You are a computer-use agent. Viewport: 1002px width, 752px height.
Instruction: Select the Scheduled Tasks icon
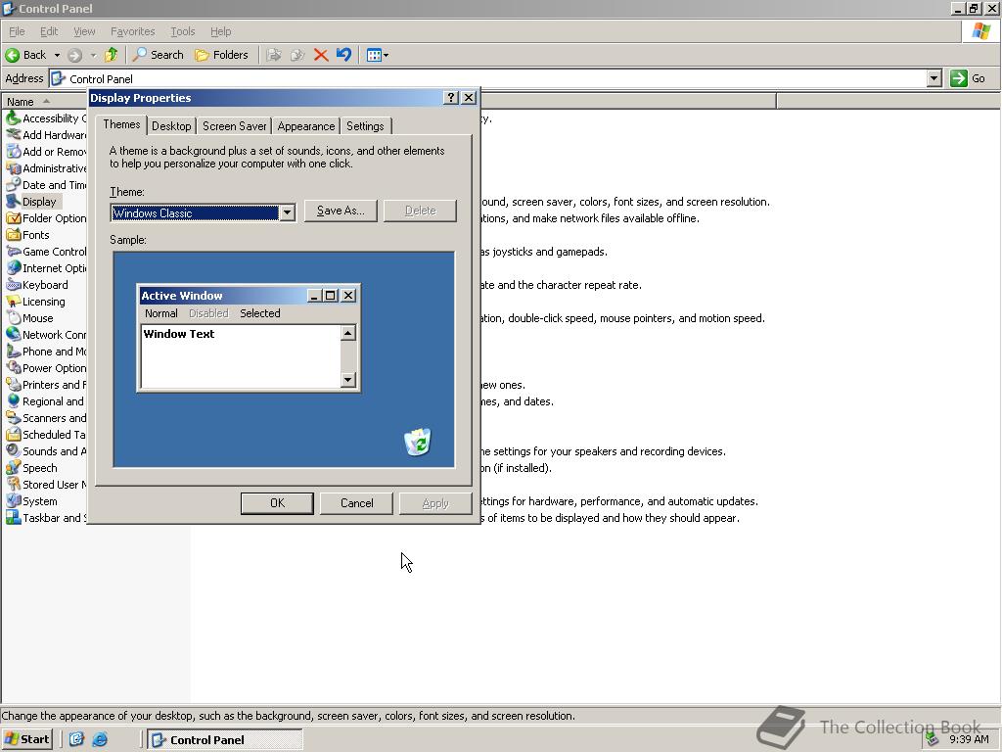[13, 434]
